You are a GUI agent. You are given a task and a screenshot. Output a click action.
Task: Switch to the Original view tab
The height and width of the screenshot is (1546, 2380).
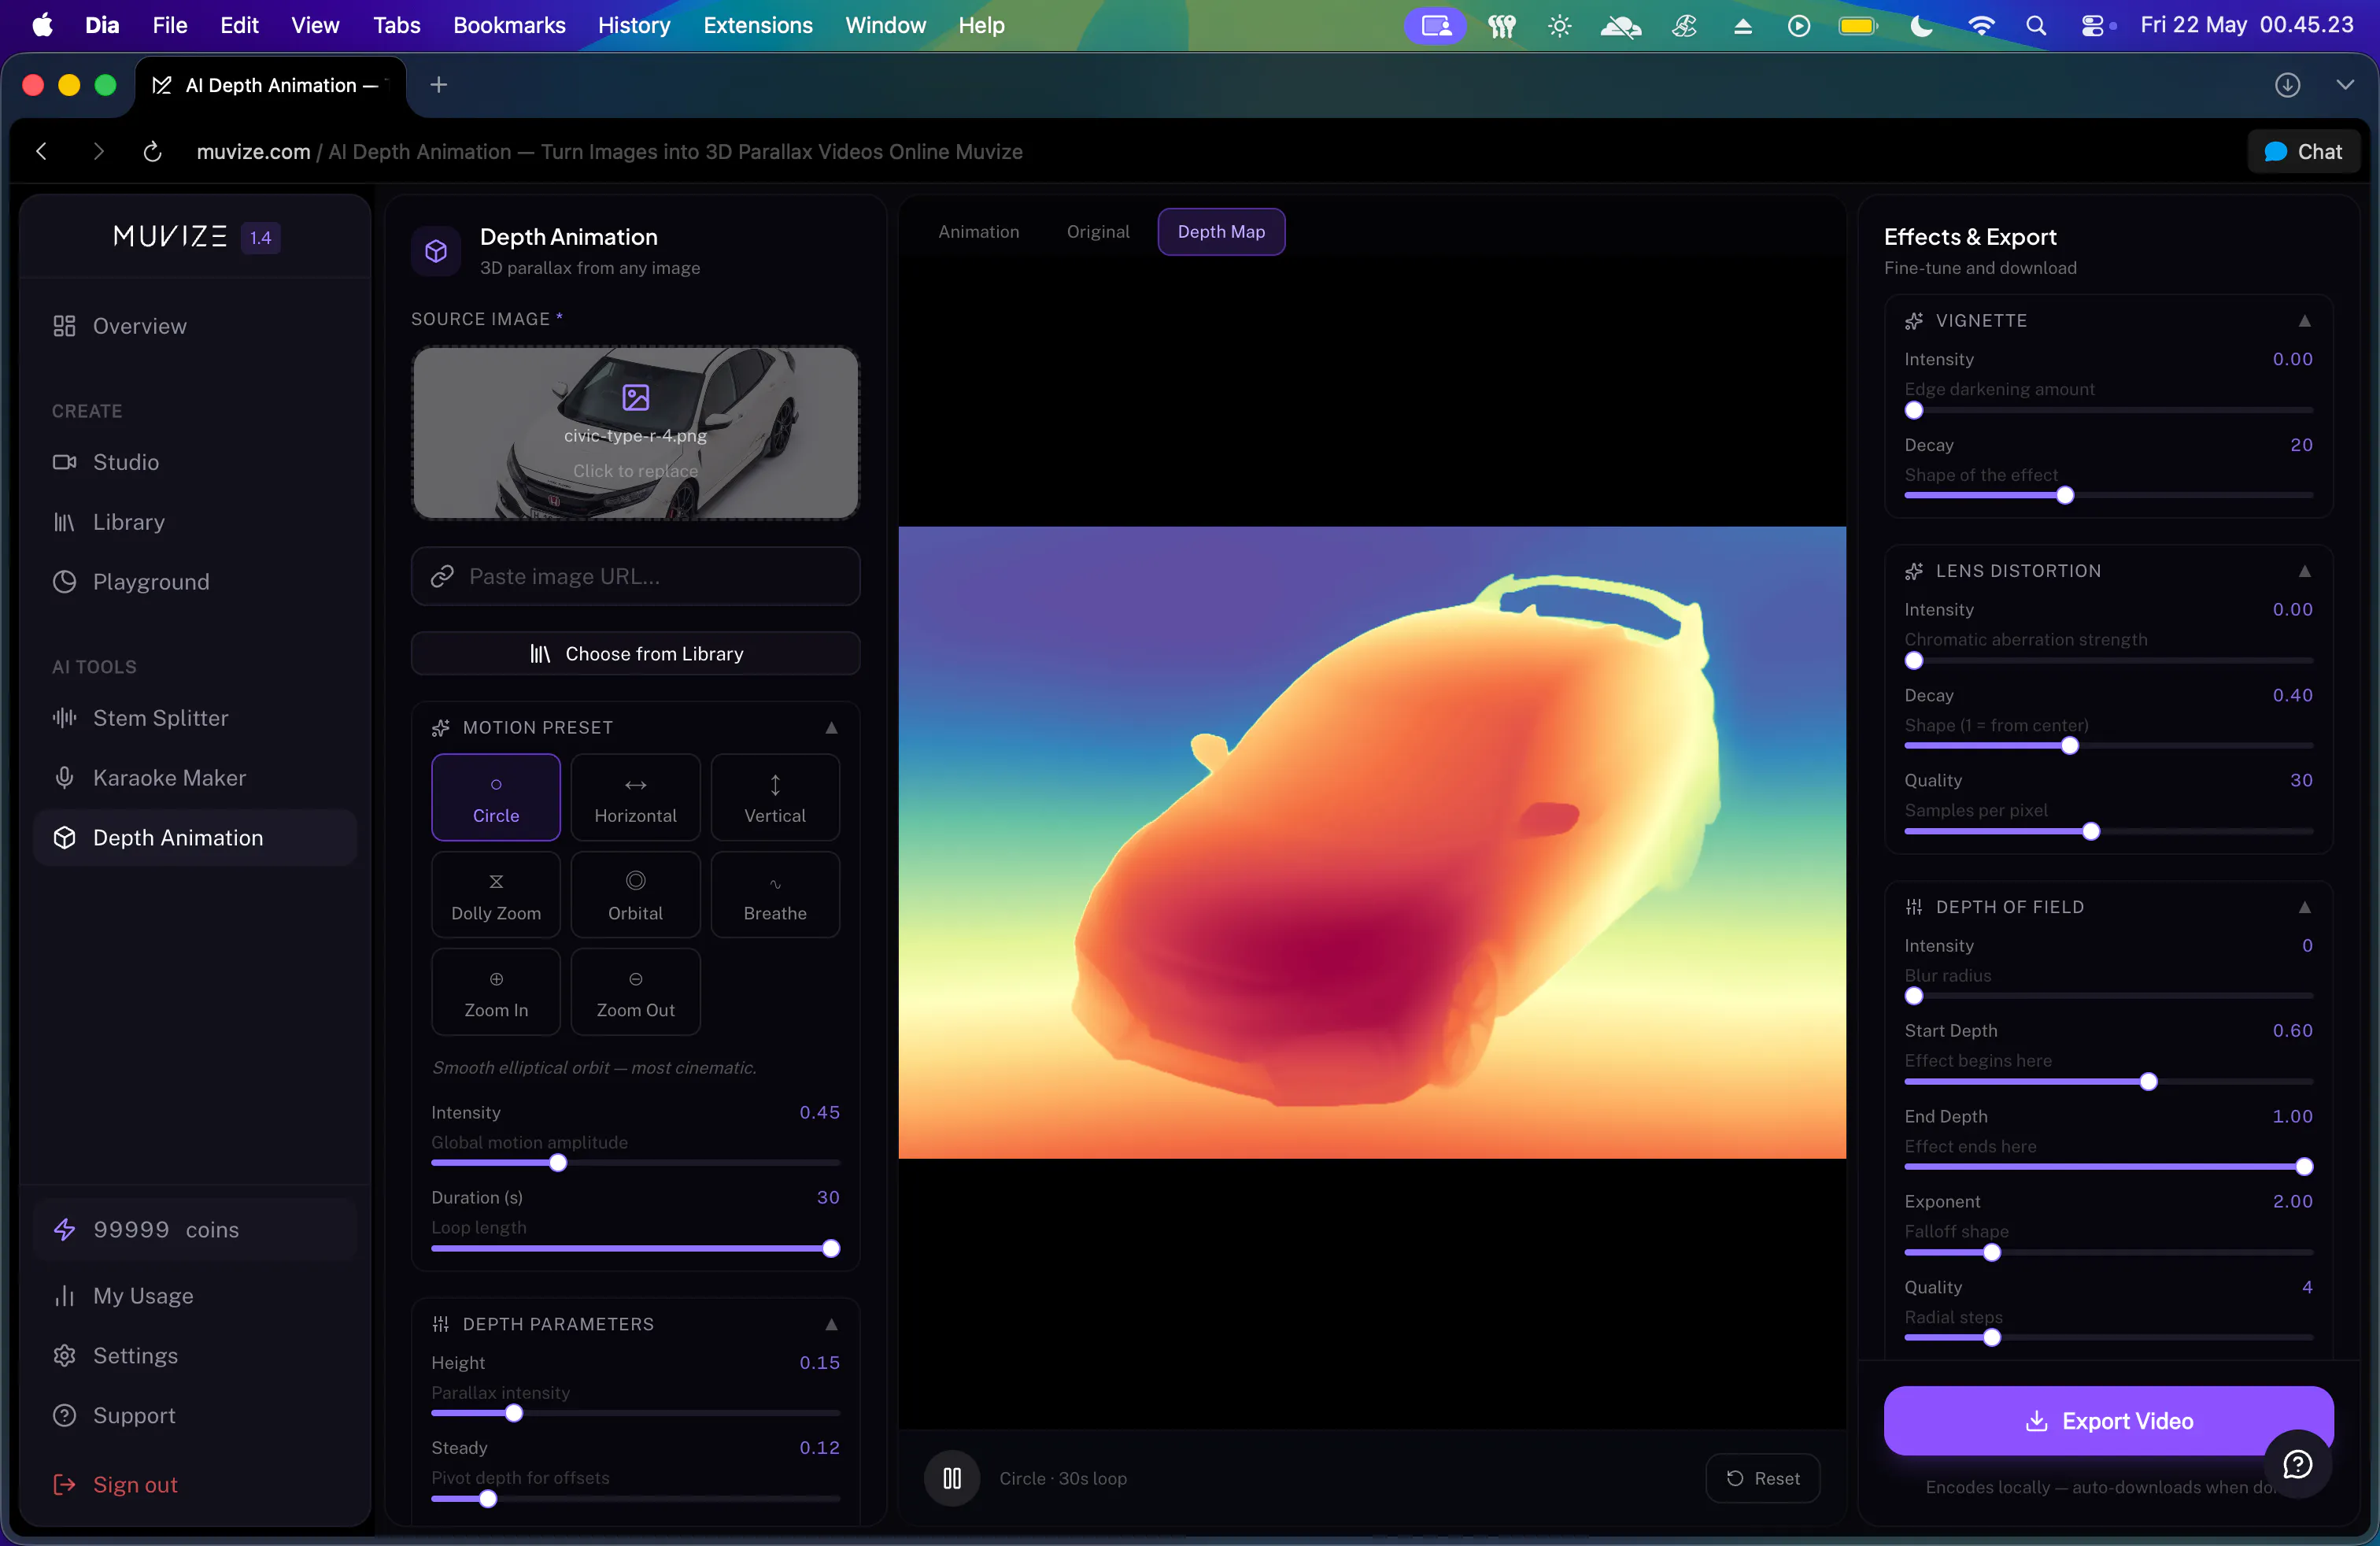[x=1097, y=232]
